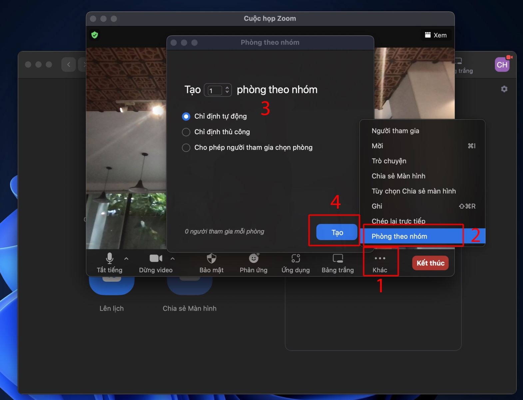Click the Lên lịch schedule icon
523x400 pixels.
[112, 287]
